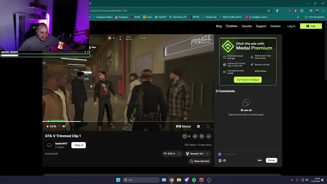This screenshot has height=184, width=327.
Task: Open the Oyunlar nav item
Action: pyautogui.click(x=247, y=26)
